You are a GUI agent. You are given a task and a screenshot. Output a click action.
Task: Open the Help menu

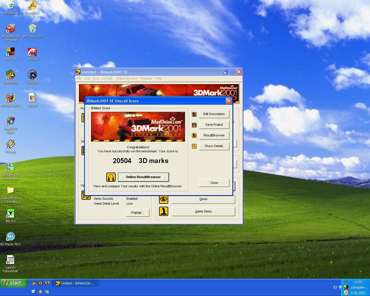point(159,78)
